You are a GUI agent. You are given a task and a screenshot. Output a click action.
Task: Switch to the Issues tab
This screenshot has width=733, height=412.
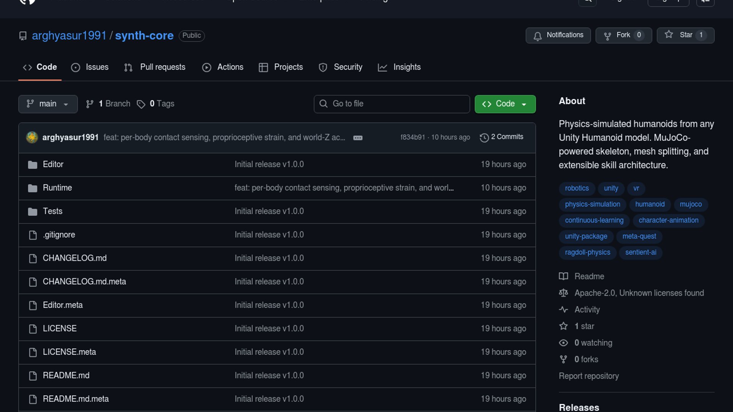[90, 67]
